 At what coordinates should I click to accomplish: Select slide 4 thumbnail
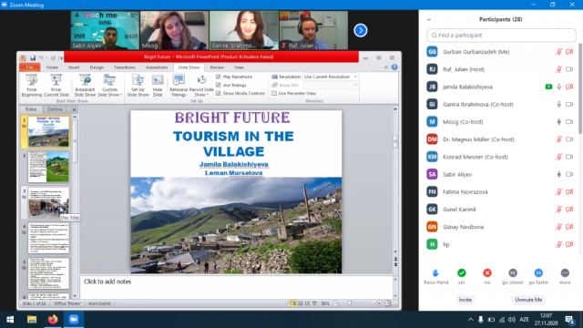point(48,239)
